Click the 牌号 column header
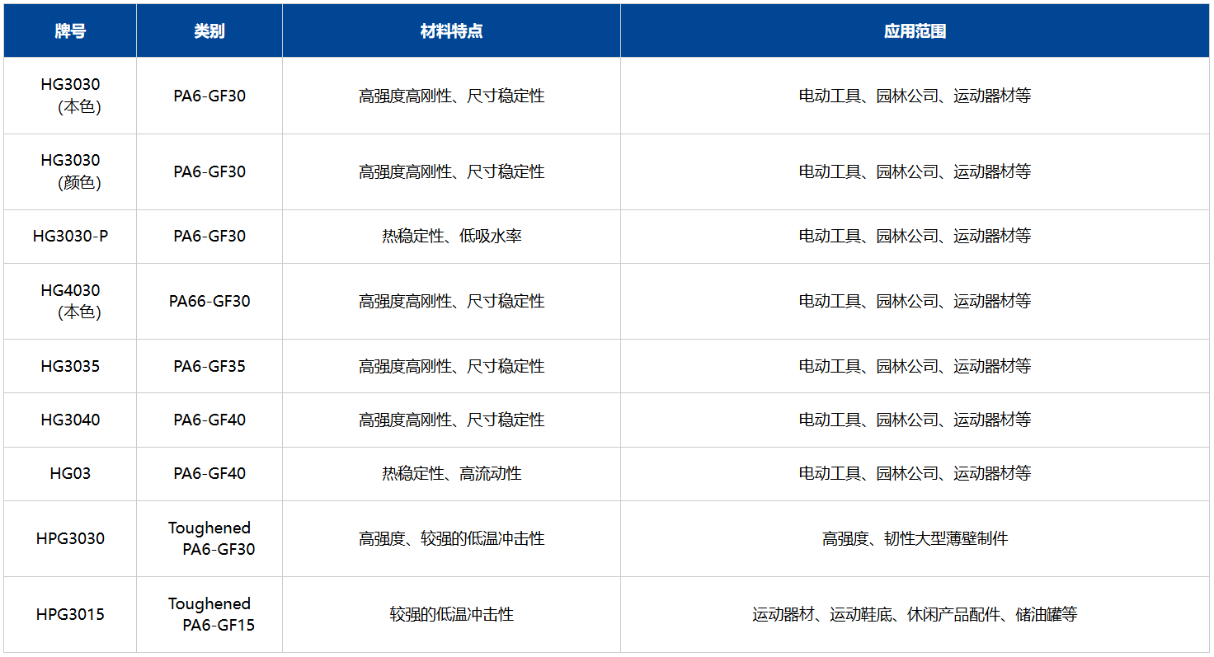The height and width of the screenshot is (657, 1214). click(70, 31)
